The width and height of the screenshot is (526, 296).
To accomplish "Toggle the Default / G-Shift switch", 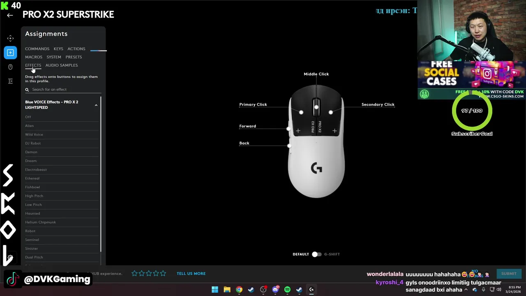I will click(x=316, y=254).
